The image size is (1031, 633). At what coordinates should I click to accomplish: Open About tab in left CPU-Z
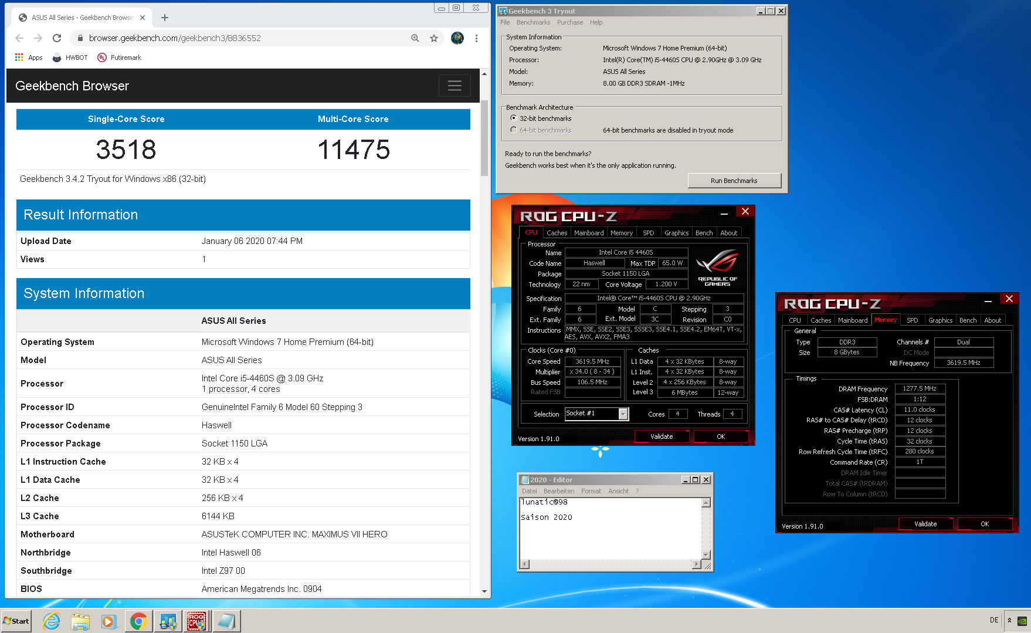point(729,233)
